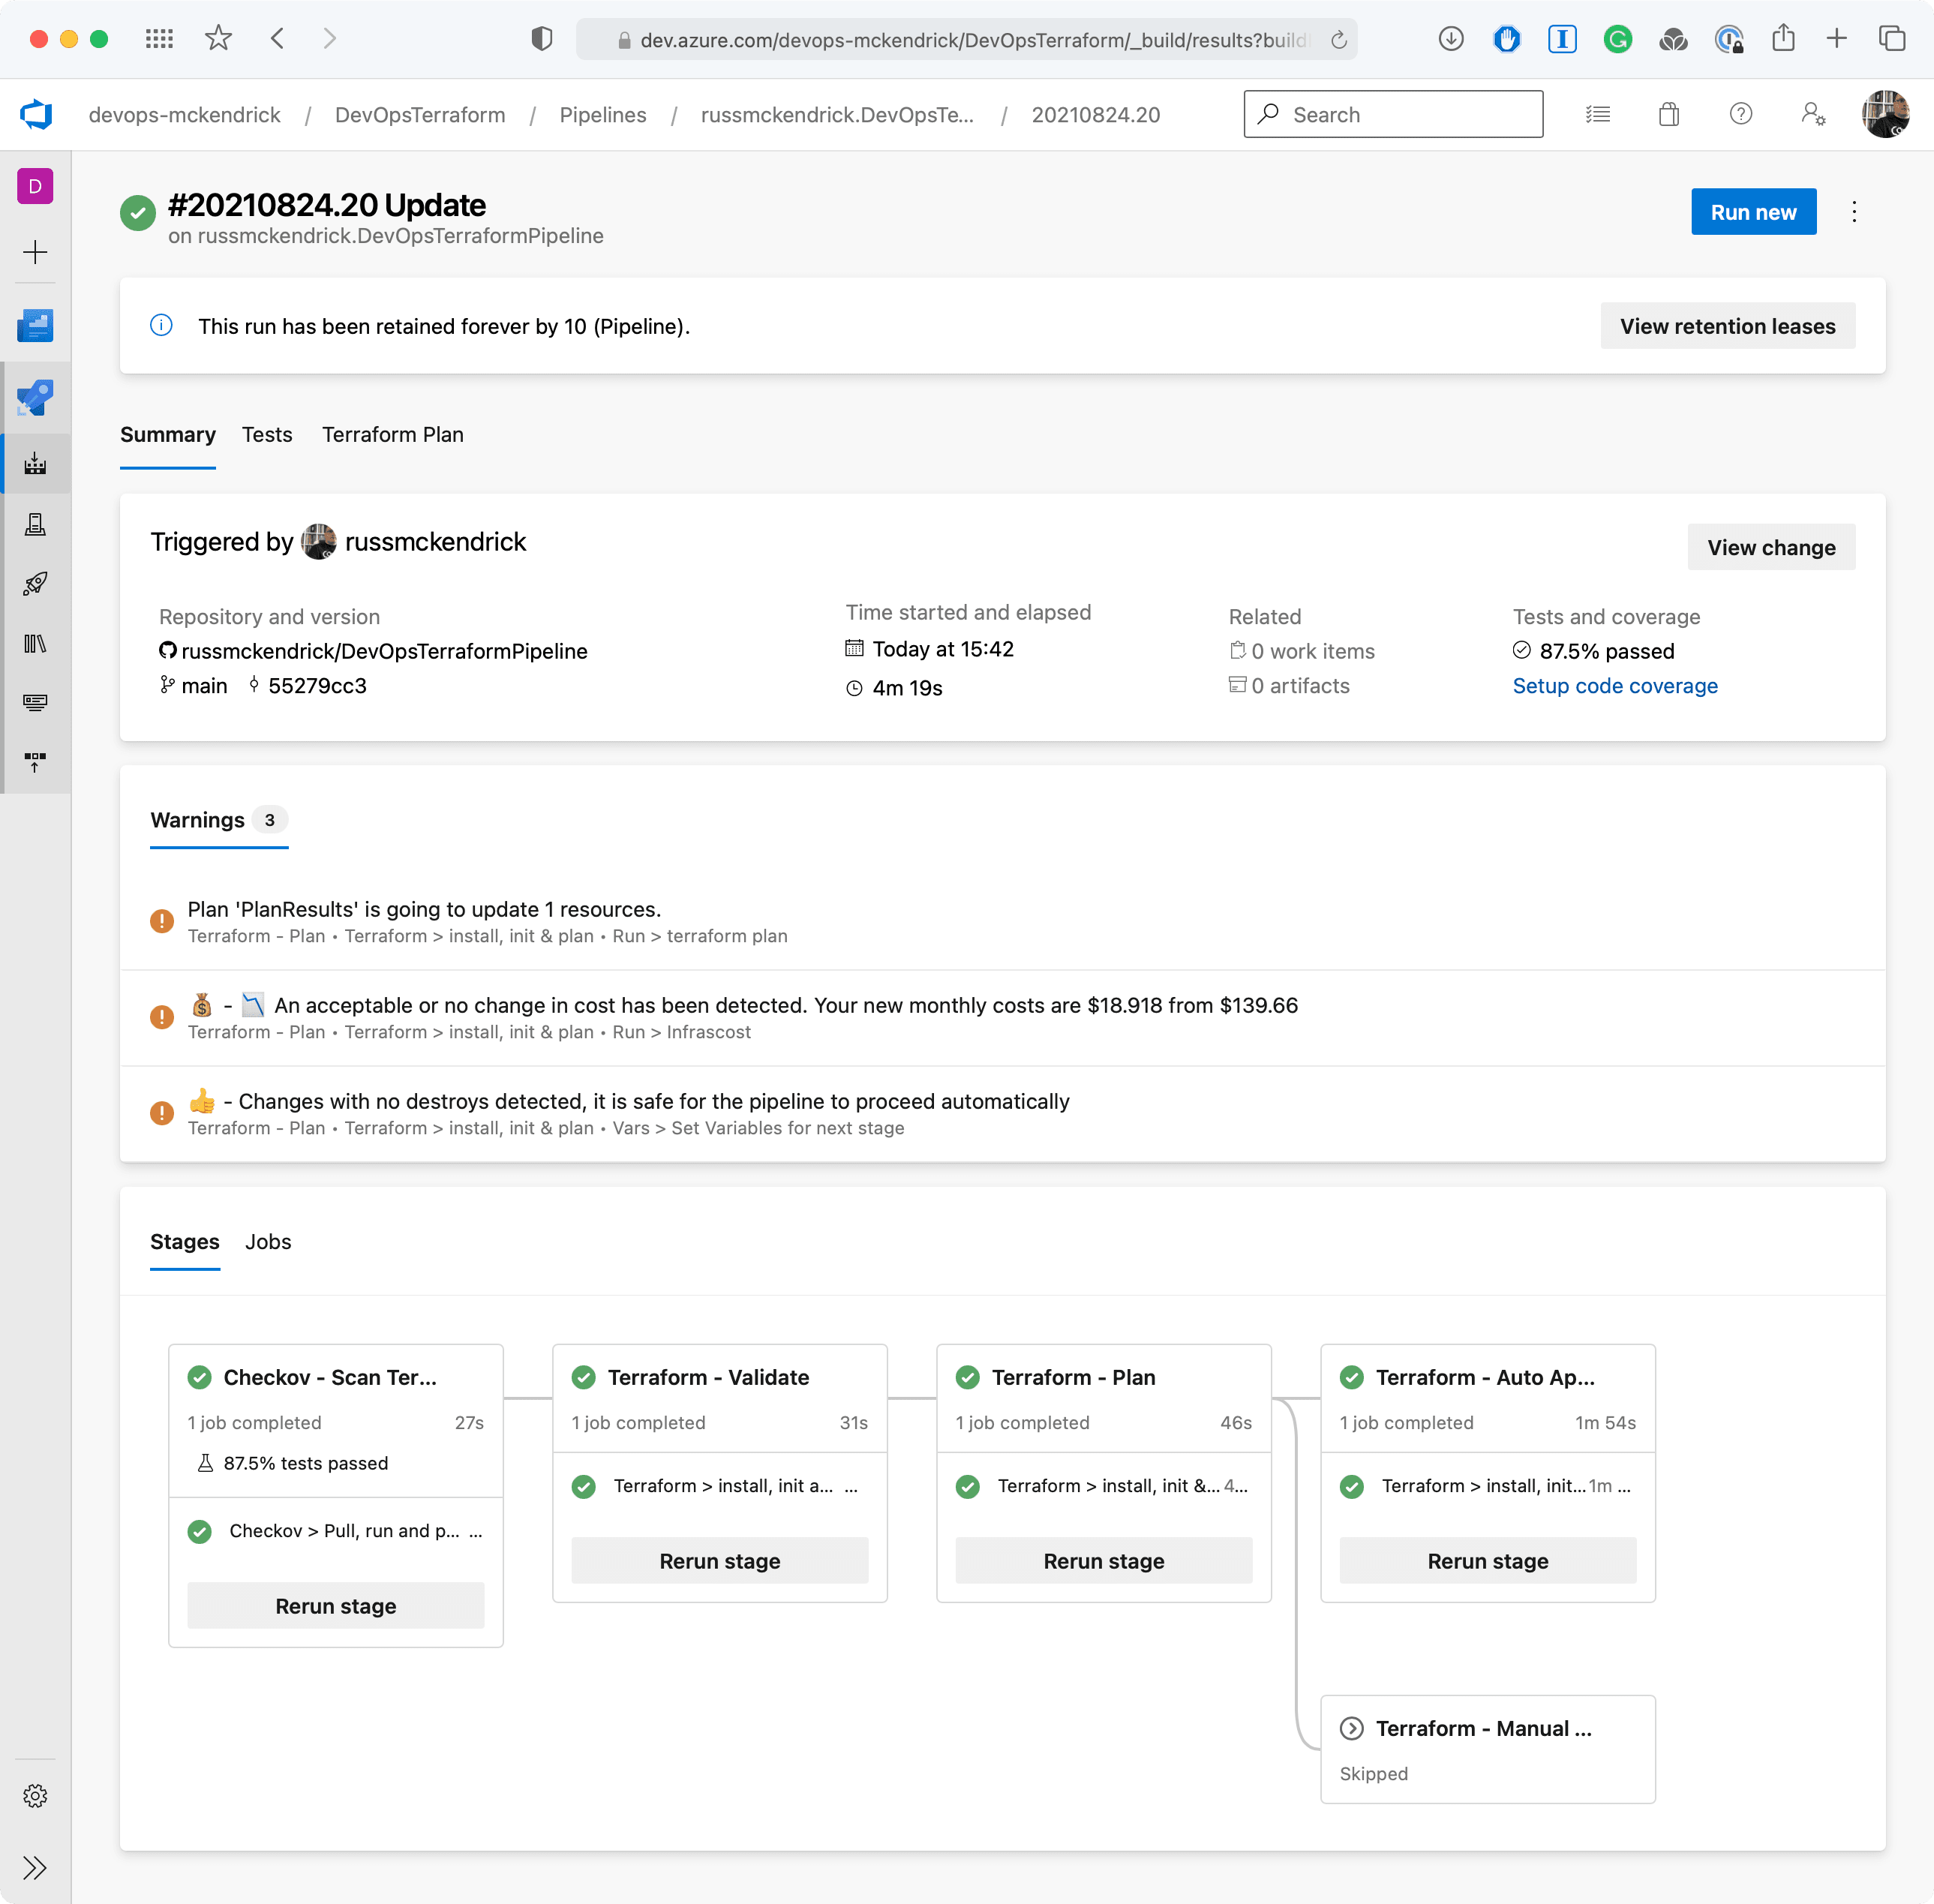Open Azure Boards from sidebar
Image resolution: width=1934 pixels, height=1904 pixels.
pos(35,326)
